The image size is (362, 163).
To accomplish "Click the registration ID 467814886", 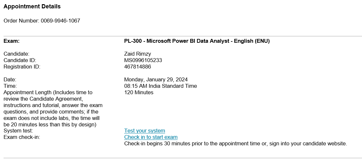I will point(138,67).
